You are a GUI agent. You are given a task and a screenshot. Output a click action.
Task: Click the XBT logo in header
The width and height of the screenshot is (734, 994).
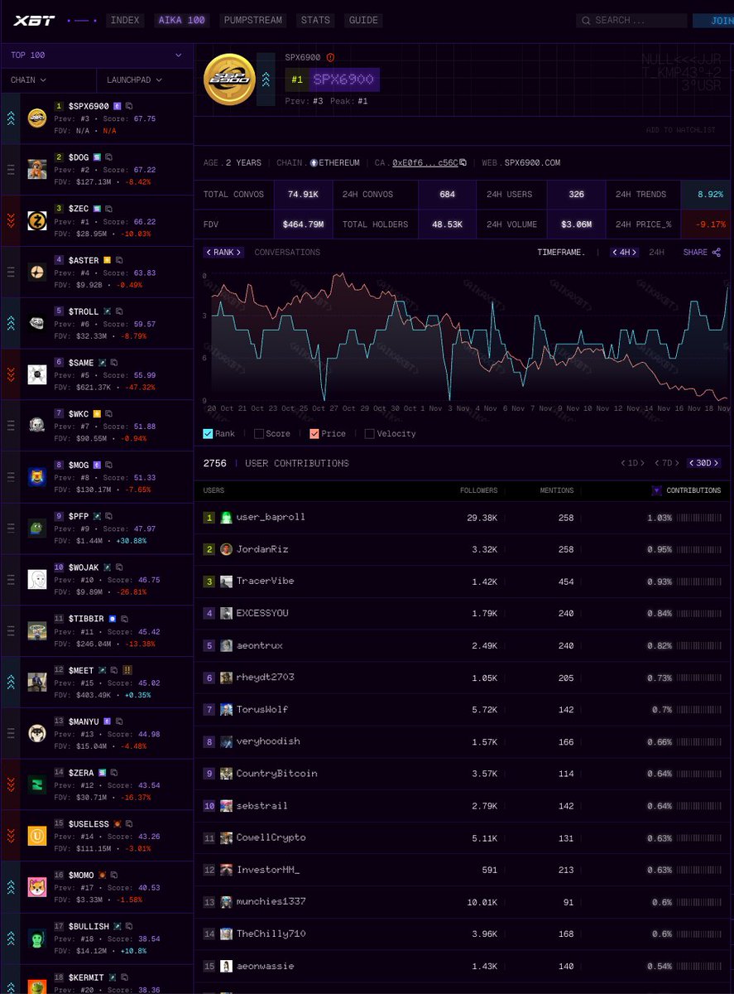tap(35, 20)
